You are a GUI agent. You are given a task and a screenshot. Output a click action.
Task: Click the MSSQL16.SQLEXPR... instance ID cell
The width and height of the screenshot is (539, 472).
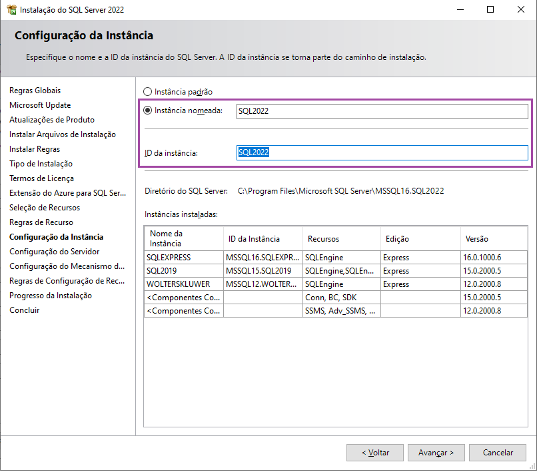pyautogui.click(x=263, y=257)
